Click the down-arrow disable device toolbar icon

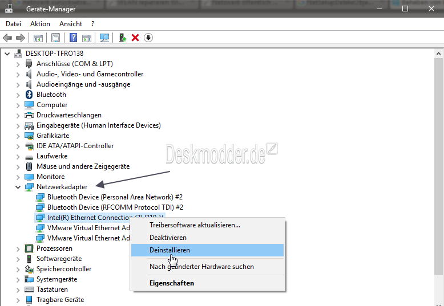(148, 38)
